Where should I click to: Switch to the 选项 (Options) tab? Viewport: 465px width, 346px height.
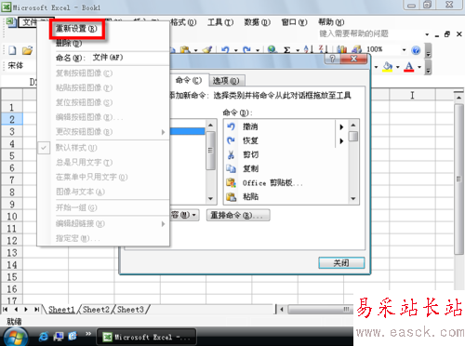pyautogui.click(x=226, y=81)
